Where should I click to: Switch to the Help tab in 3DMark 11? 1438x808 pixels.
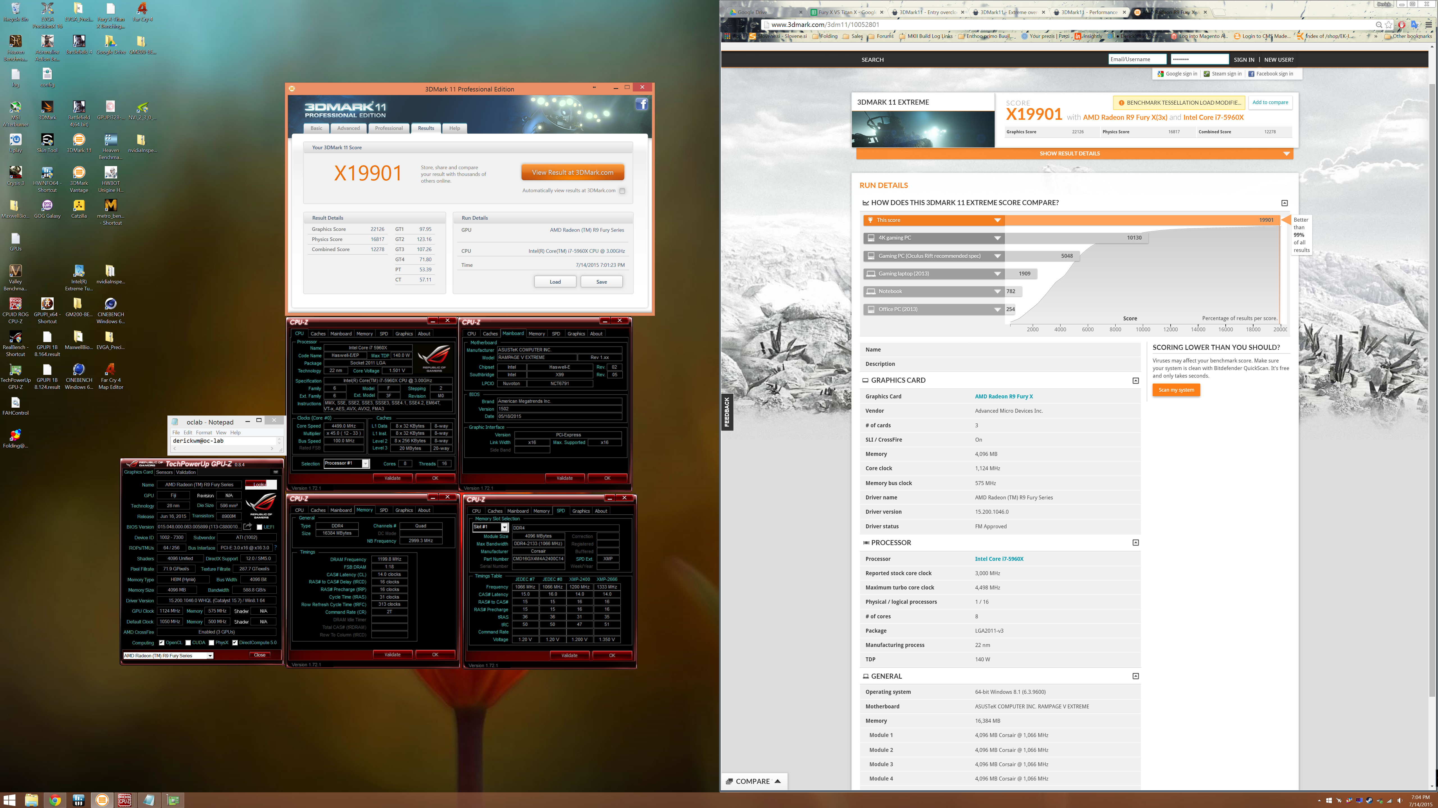(x=455, y=128)
